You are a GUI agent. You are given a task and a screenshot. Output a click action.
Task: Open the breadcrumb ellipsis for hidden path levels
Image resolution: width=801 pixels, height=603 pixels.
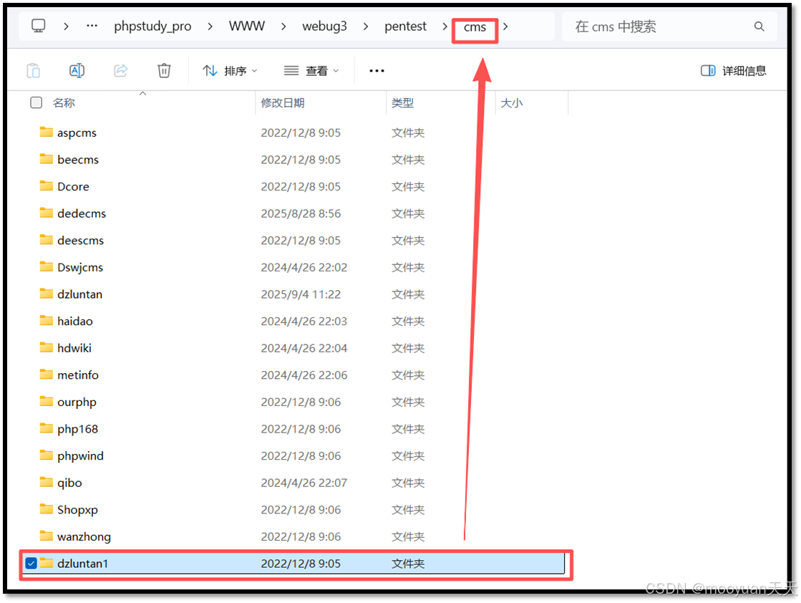(x=92, y=26)
